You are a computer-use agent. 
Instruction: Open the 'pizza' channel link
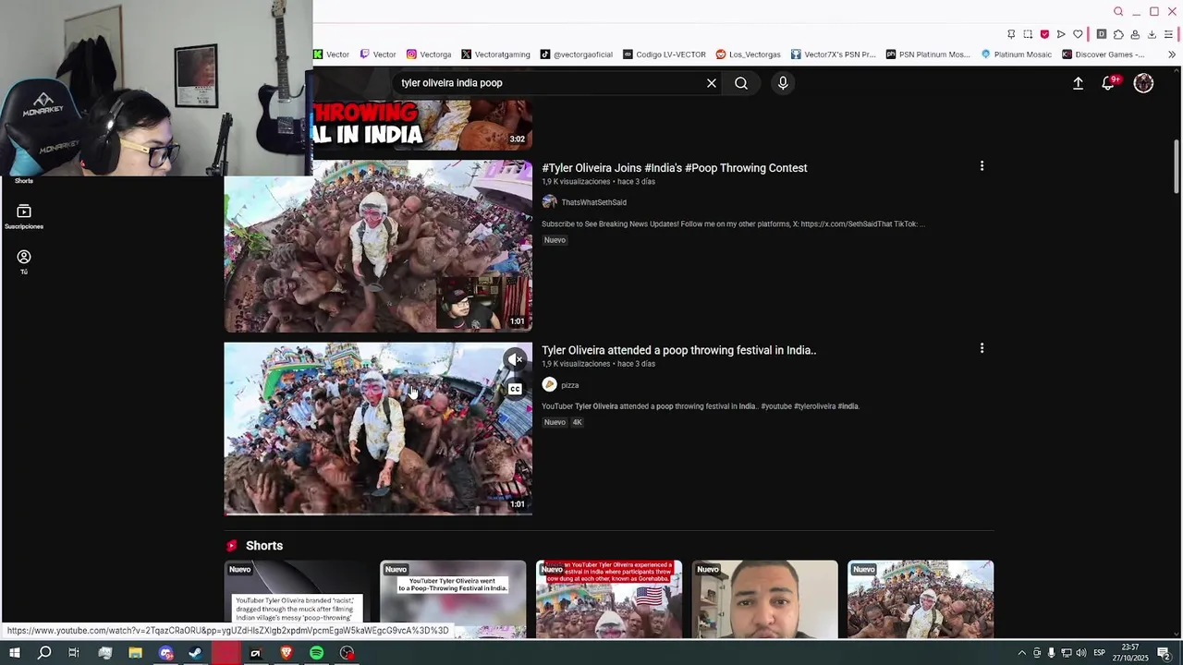569,385
